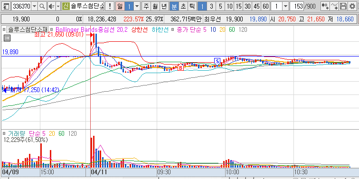Select 1-minute interval button
Image resolution: width=359 pixels, height=179 pixels.
(202, 6)
